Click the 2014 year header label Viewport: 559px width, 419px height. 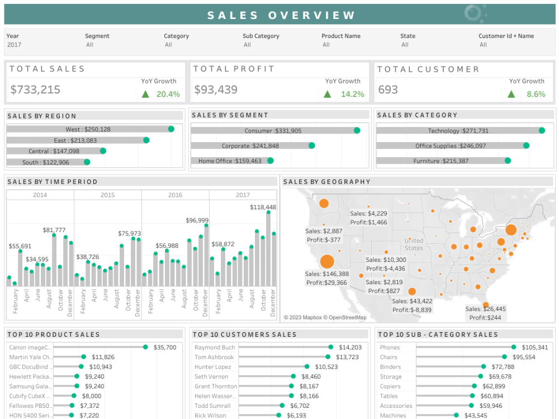[40, 195]
